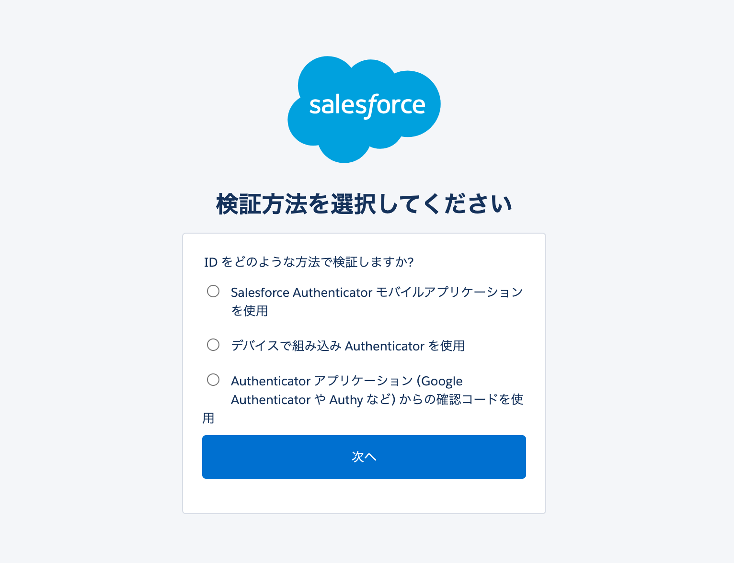Click the label デバイスで組み込み Authenticator を使用

click(347, 346)
